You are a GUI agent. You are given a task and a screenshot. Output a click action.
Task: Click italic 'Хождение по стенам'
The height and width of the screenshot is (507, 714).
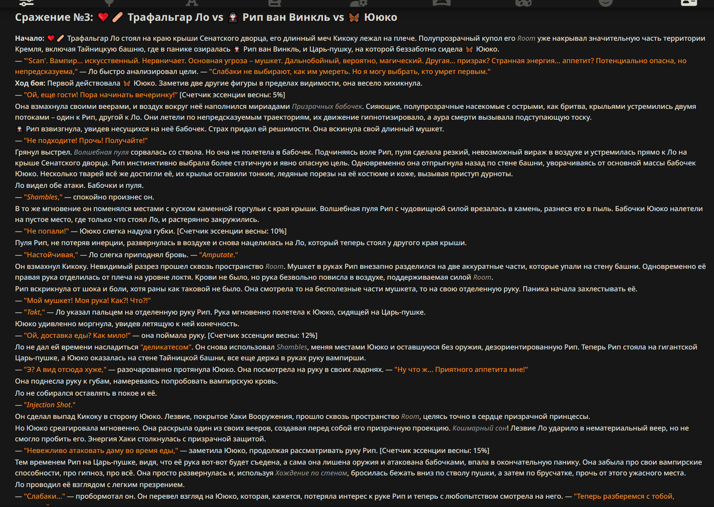[311, 473]
